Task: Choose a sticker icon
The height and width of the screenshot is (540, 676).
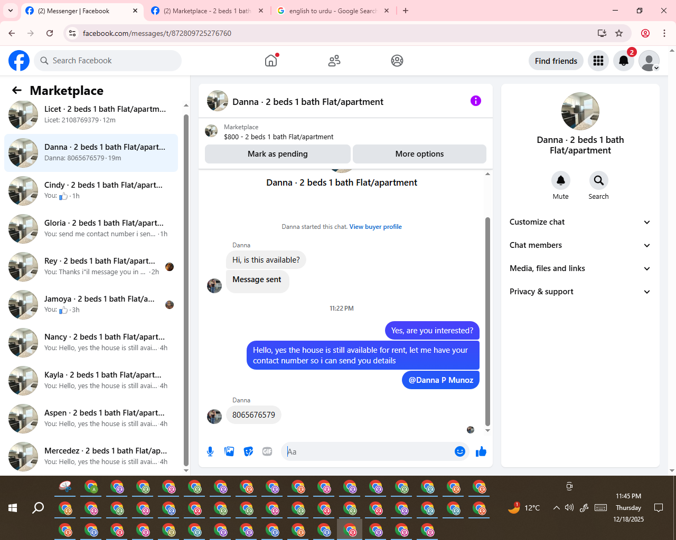Action: [x=248, y=451]
